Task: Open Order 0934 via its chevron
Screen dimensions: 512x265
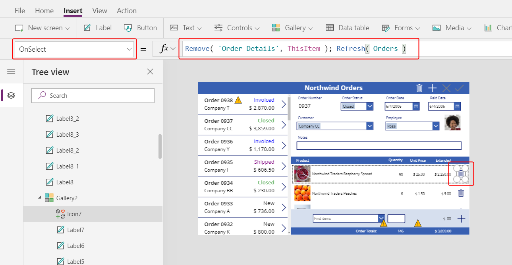Action: point(284,187)
